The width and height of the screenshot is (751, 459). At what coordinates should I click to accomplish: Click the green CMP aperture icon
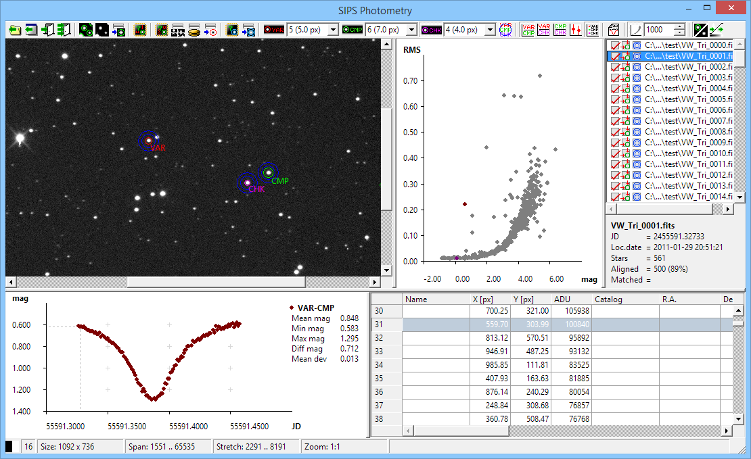tap(352, 30)
